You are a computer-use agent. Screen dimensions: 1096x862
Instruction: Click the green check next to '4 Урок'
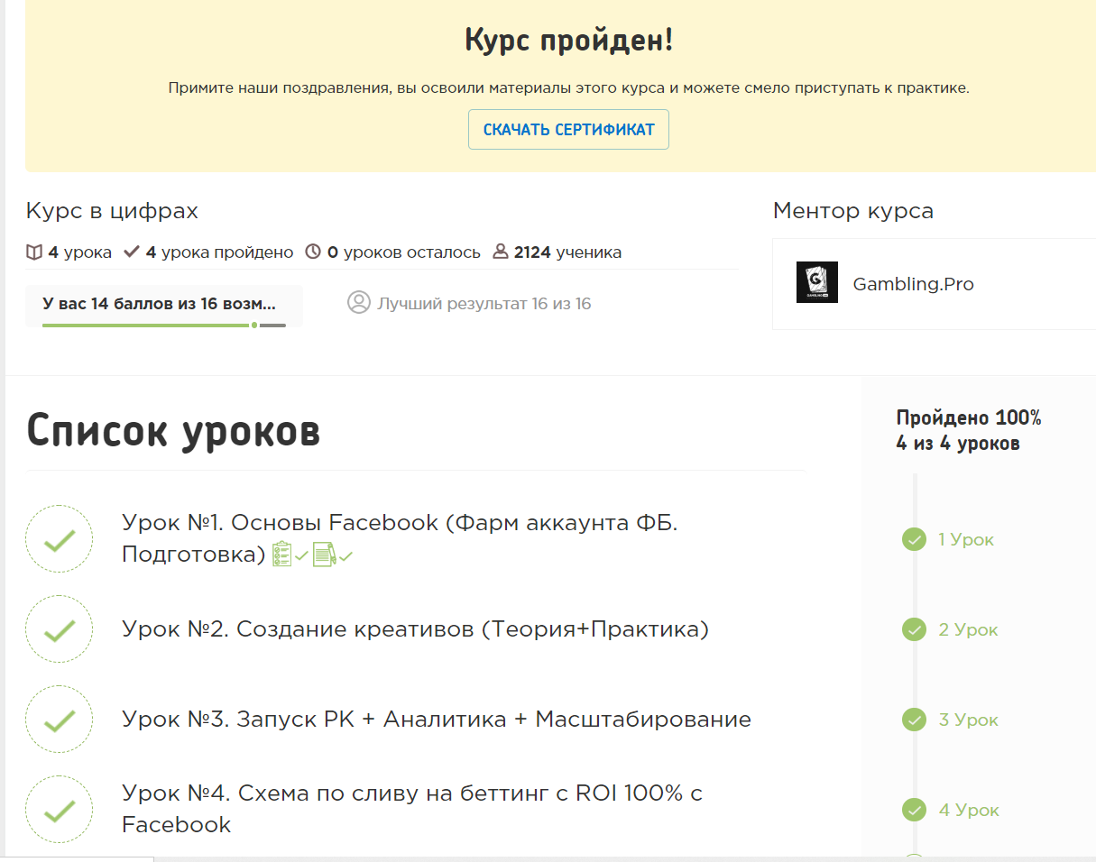(x=914, y=810)
